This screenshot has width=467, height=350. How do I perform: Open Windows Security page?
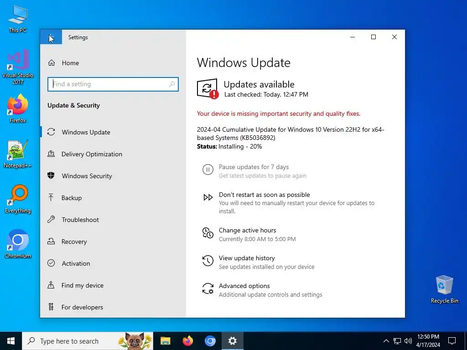tap(87, 176)
